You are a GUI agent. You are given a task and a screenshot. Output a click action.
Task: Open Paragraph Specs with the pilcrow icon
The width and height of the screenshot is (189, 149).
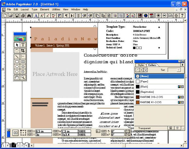(x=66, y=15)
